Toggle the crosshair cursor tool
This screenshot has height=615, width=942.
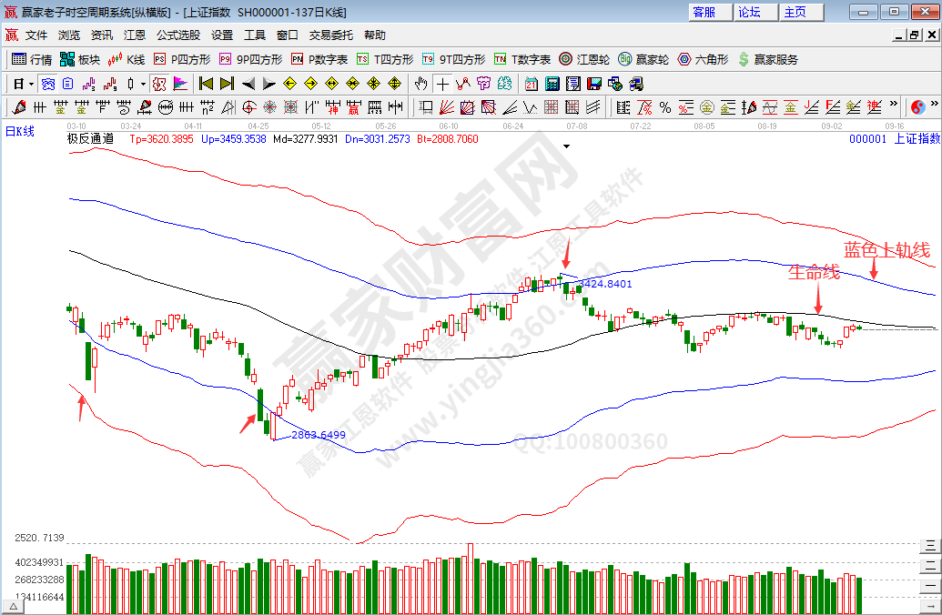(442, 84)
